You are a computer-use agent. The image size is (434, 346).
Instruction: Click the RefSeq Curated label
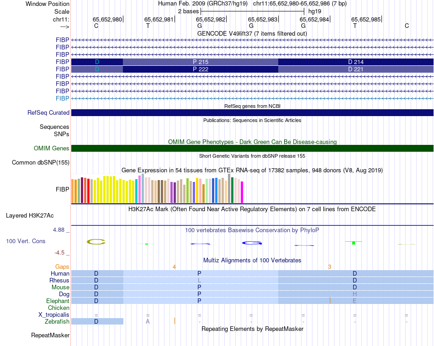coord(48,113)
